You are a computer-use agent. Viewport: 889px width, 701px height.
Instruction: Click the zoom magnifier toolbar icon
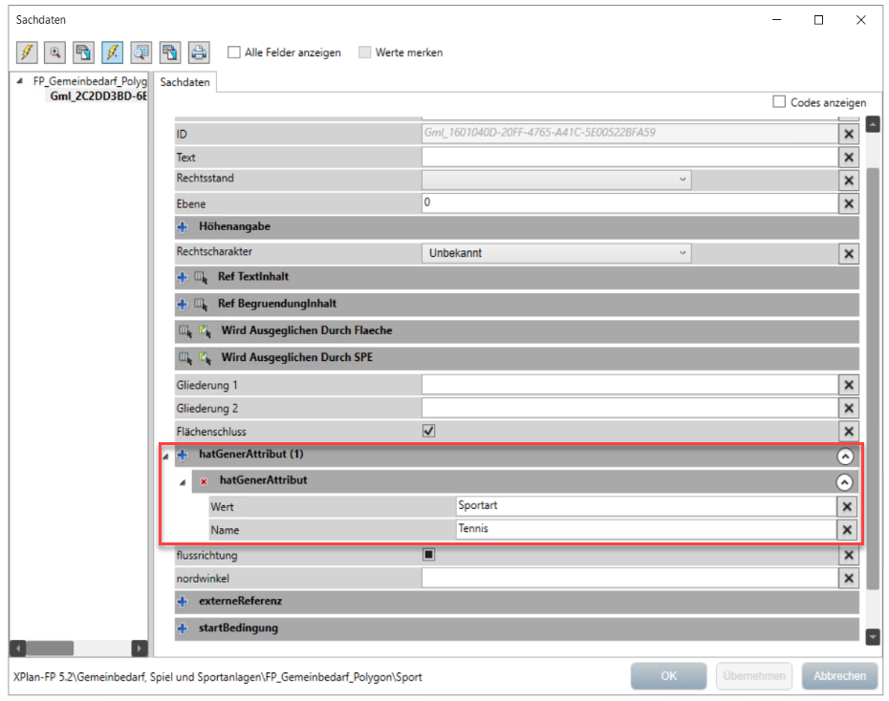point(55,53)
